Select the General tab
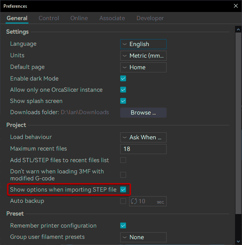Viewport: 242px width, 245px height. pyautogui.click(x=17, y=18)
